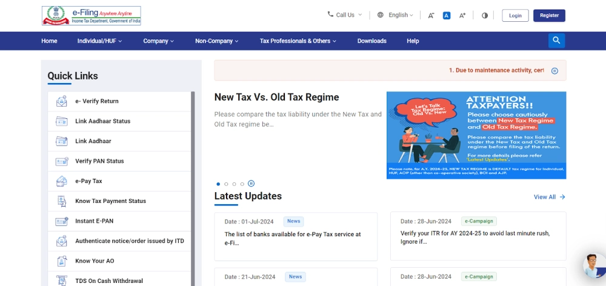Viewport: 606px width, 286px height.
Task: Expand the Non-Company menu
Action: click(x=217, y=41)
